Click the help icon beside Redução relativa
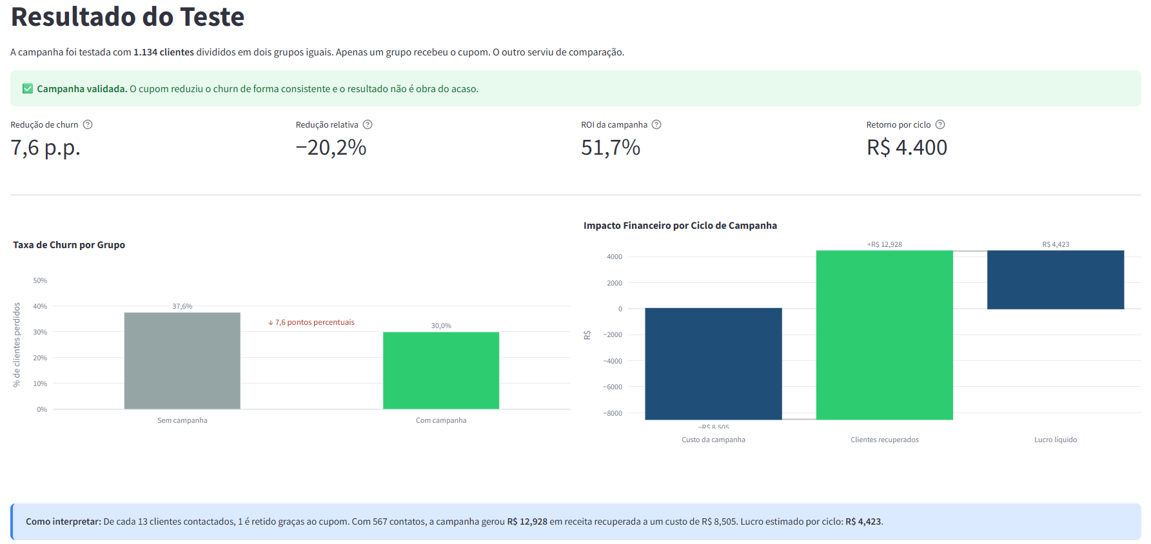This screenshot has width=1151, height=544. coord(368,124)
